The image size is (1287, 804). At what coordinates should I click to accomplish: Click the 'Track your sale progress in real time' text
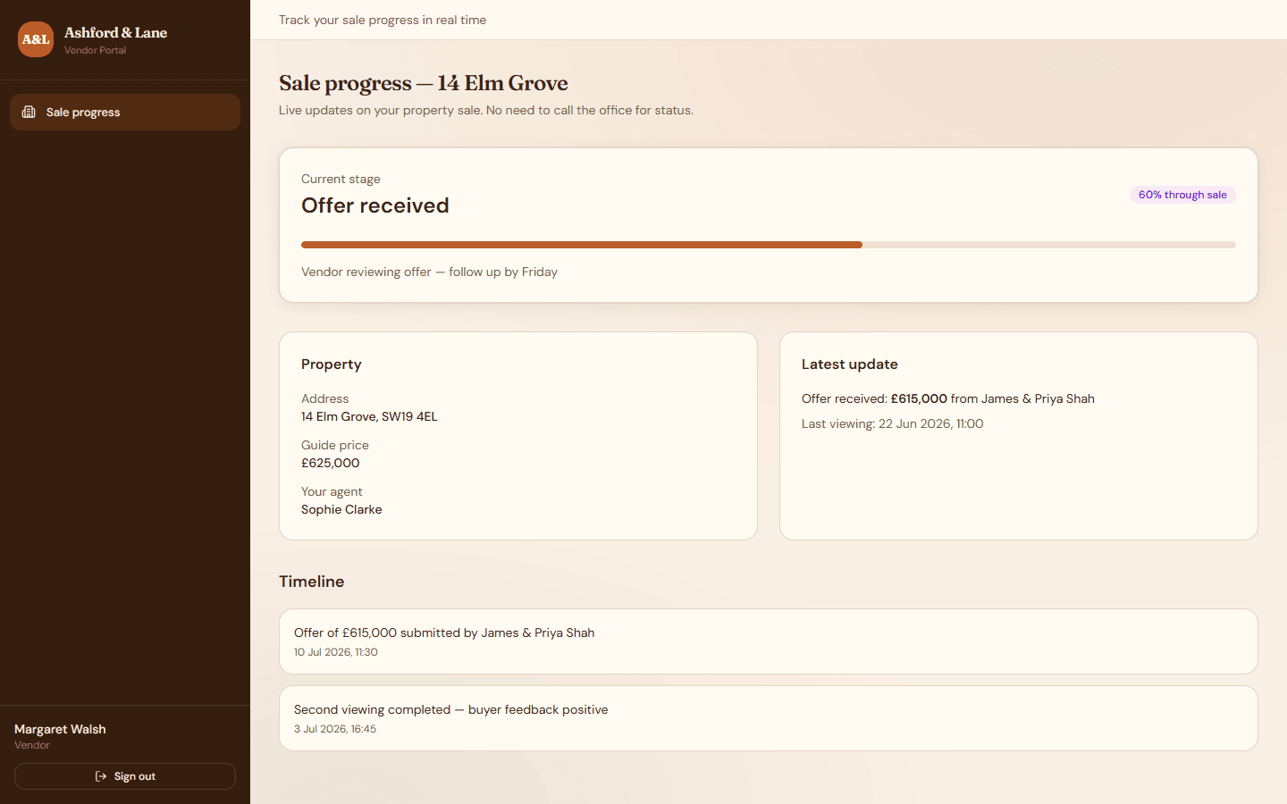coord(383,20)
